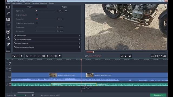This screenshot has height=97, width=173.
Task: Delete selected clip with trash icon
Action: (22, 56)
